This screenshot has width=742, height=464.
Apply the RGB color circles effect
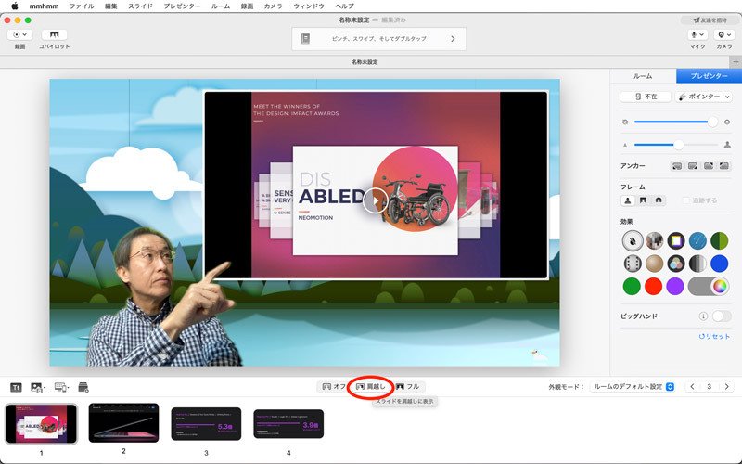(676, 264)
